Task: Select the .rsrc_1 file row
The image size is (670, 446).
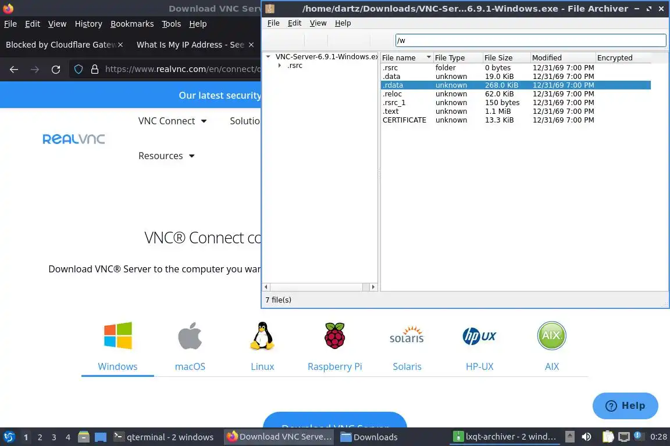Action: pos(516,102)
